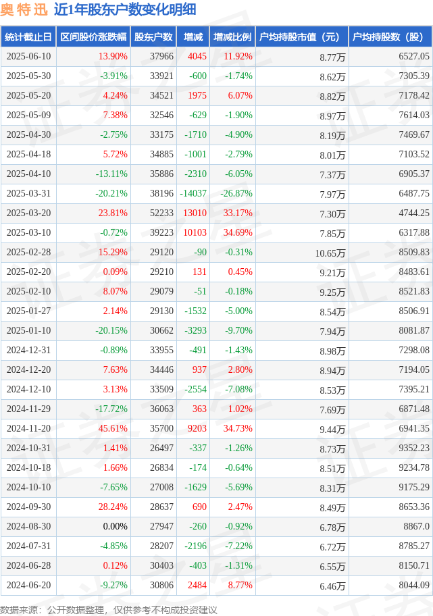433x616 pixels.
Task: Click the 增减 column header
Action: point(193,37)
